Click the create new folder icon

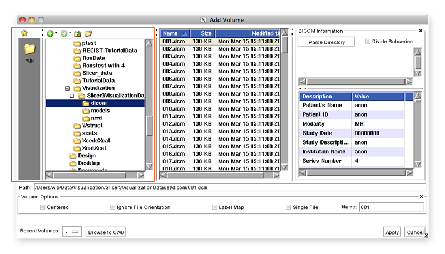pyautogui.click(x=88, y=34)
